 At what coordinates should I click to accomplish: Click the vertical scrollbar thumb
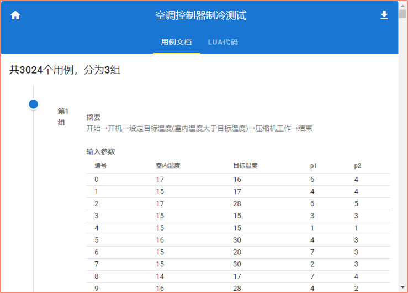click(x=402, y=14)
